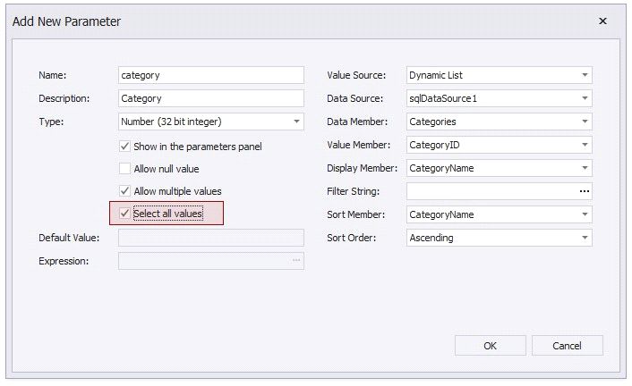Open the Sort Member dropdown
This screenshot has height=386, width=632.
(584, 214)
